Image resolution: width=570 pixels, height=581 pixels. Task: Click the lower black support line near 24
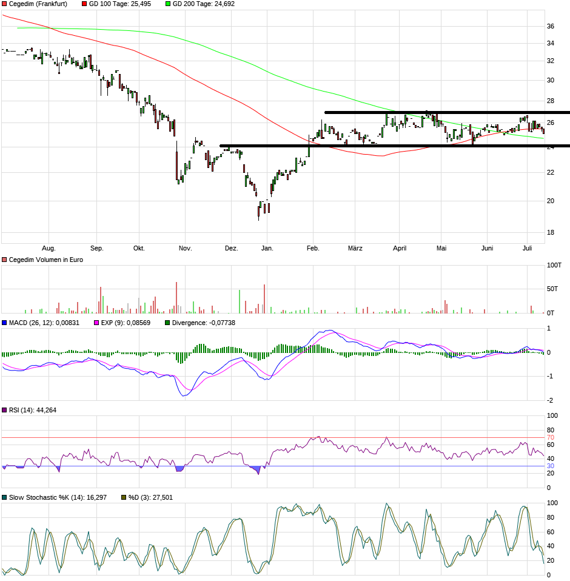pos(395,146)
